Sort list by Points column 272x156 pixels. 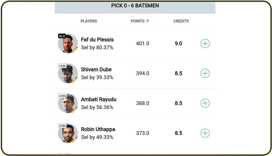click(x=138, y=21)
